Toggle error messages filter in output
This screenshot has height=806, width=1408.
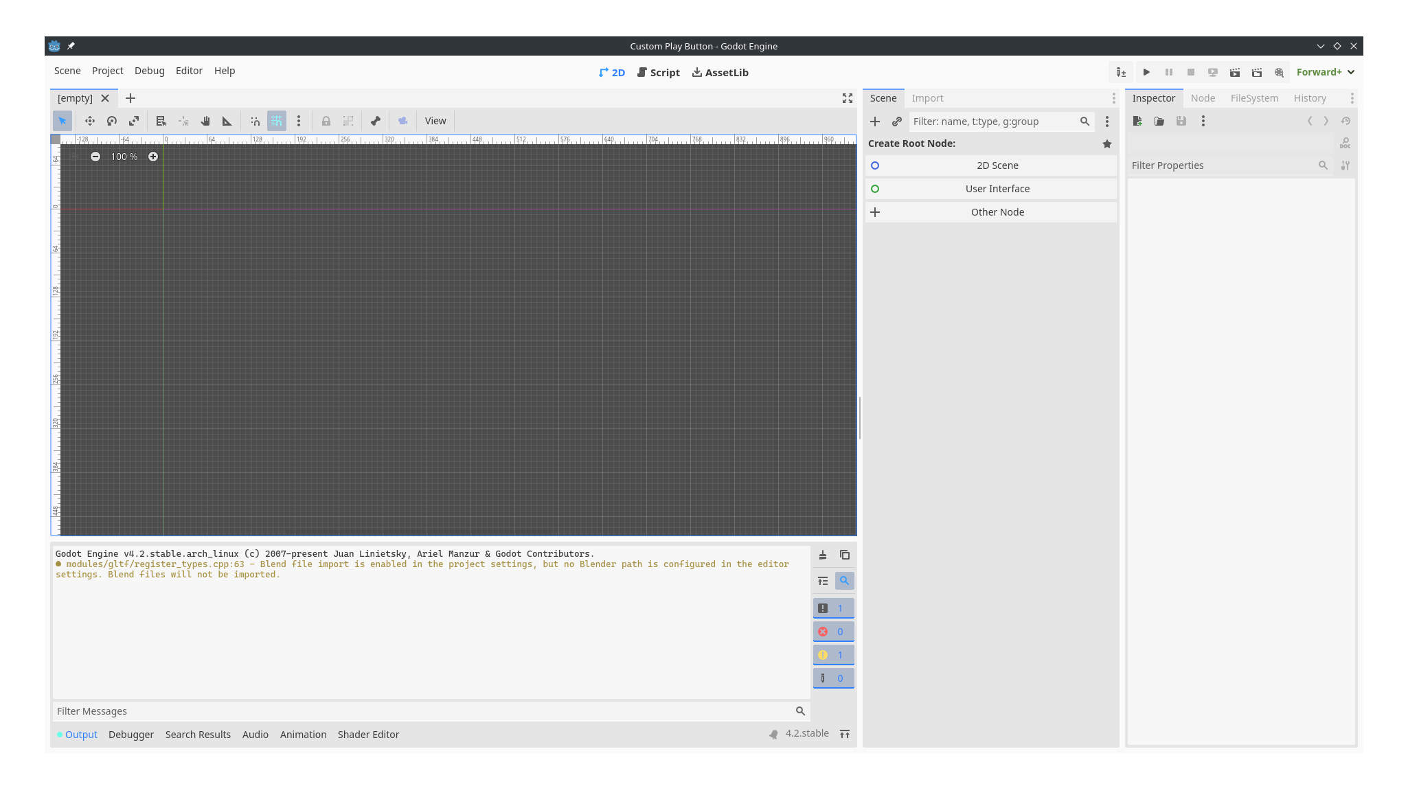pos(833,632)
